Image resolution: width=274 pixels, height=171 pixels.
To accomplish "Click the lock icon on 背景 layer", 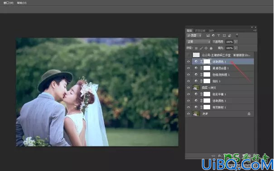I will click(249, 114).
